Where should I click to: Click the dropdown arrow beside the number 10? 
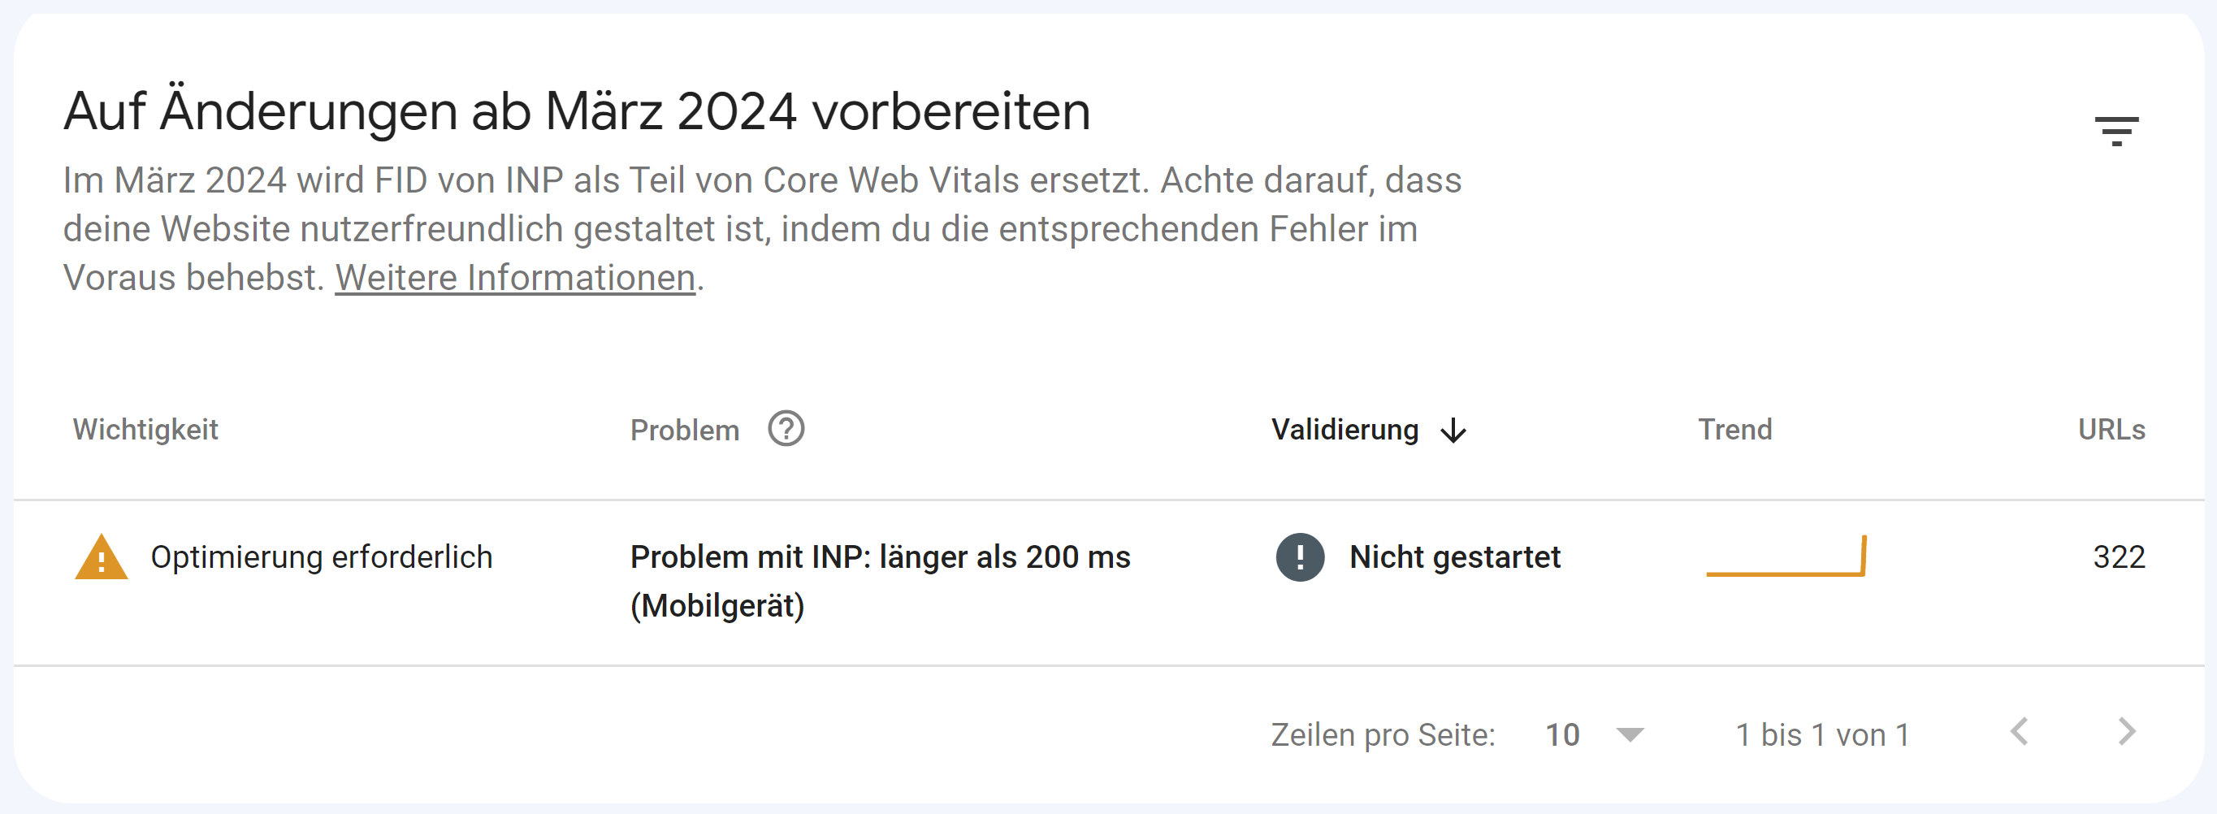click(x=1629, y=736)
